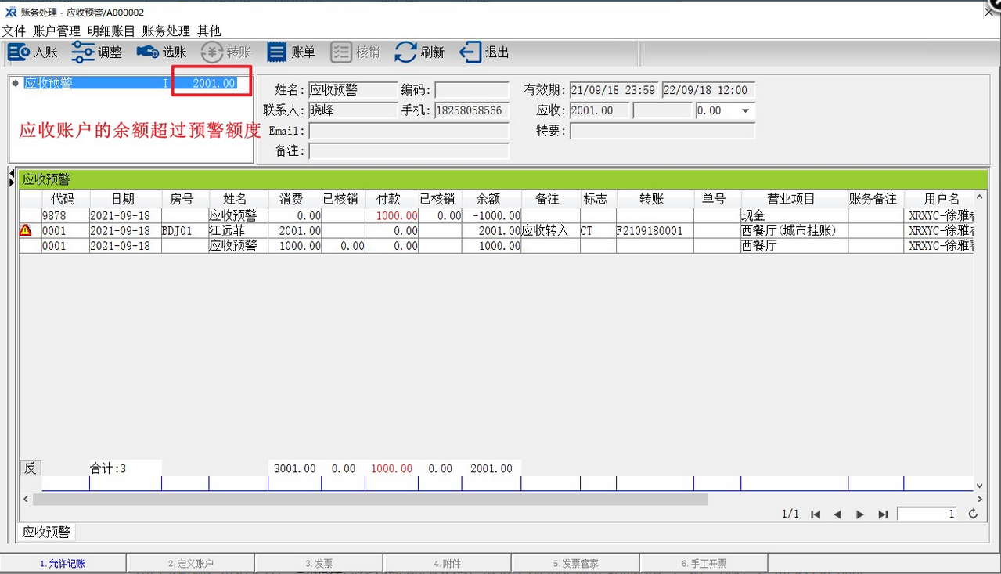Exit using the 退出 toolbar icon

coord(484,52)
